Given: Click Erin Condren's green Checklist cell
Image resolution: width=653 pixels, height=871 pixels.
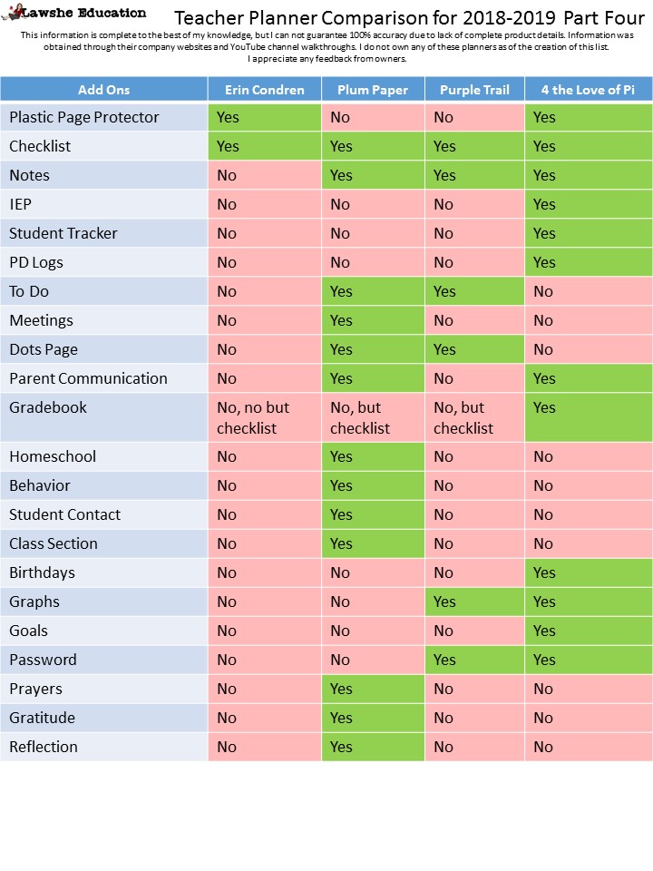Looking at the screenshot, I should pyautogui.click(x=264, y=146).
